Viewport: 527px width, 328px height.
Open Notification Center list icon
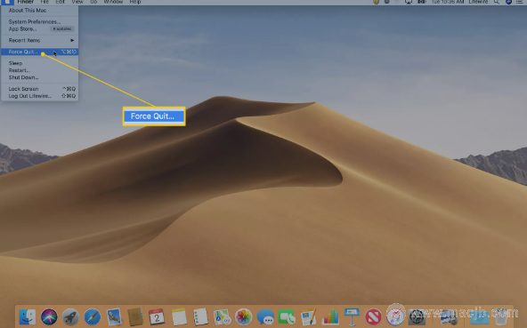click(x=520, y=2)
